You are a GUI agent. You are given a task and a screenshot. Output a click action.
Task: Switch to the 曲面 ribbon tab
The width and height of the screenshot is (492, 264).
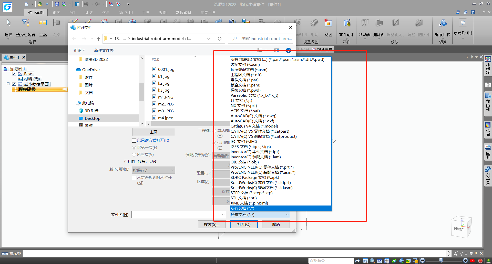click(57, 13)
